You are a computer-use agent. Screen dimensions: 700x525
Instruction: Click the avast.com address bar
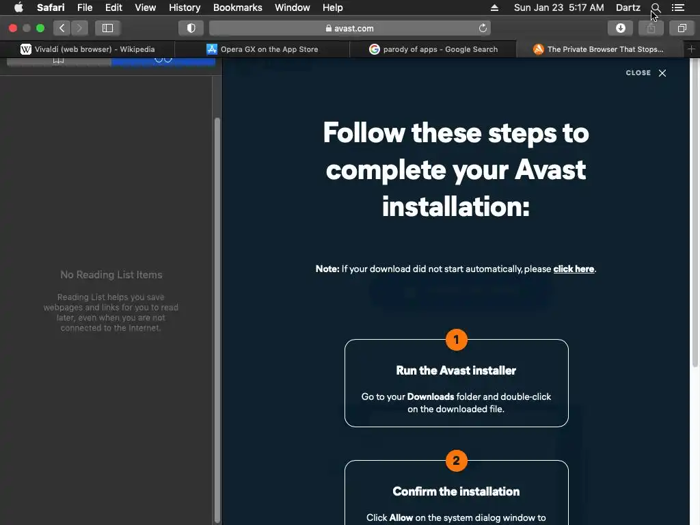[349, 28]
